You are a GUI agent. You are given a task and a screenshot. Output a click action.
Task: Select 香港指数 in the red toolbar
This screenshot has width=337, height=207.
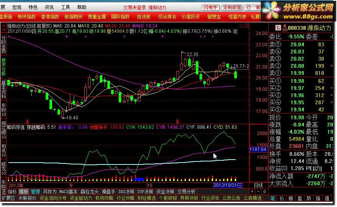point(50,17)
